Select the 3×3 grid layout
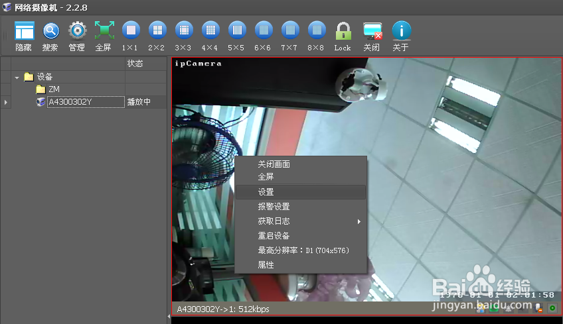The width and height of the screenshot is (563, 324). tap(184, 30)
